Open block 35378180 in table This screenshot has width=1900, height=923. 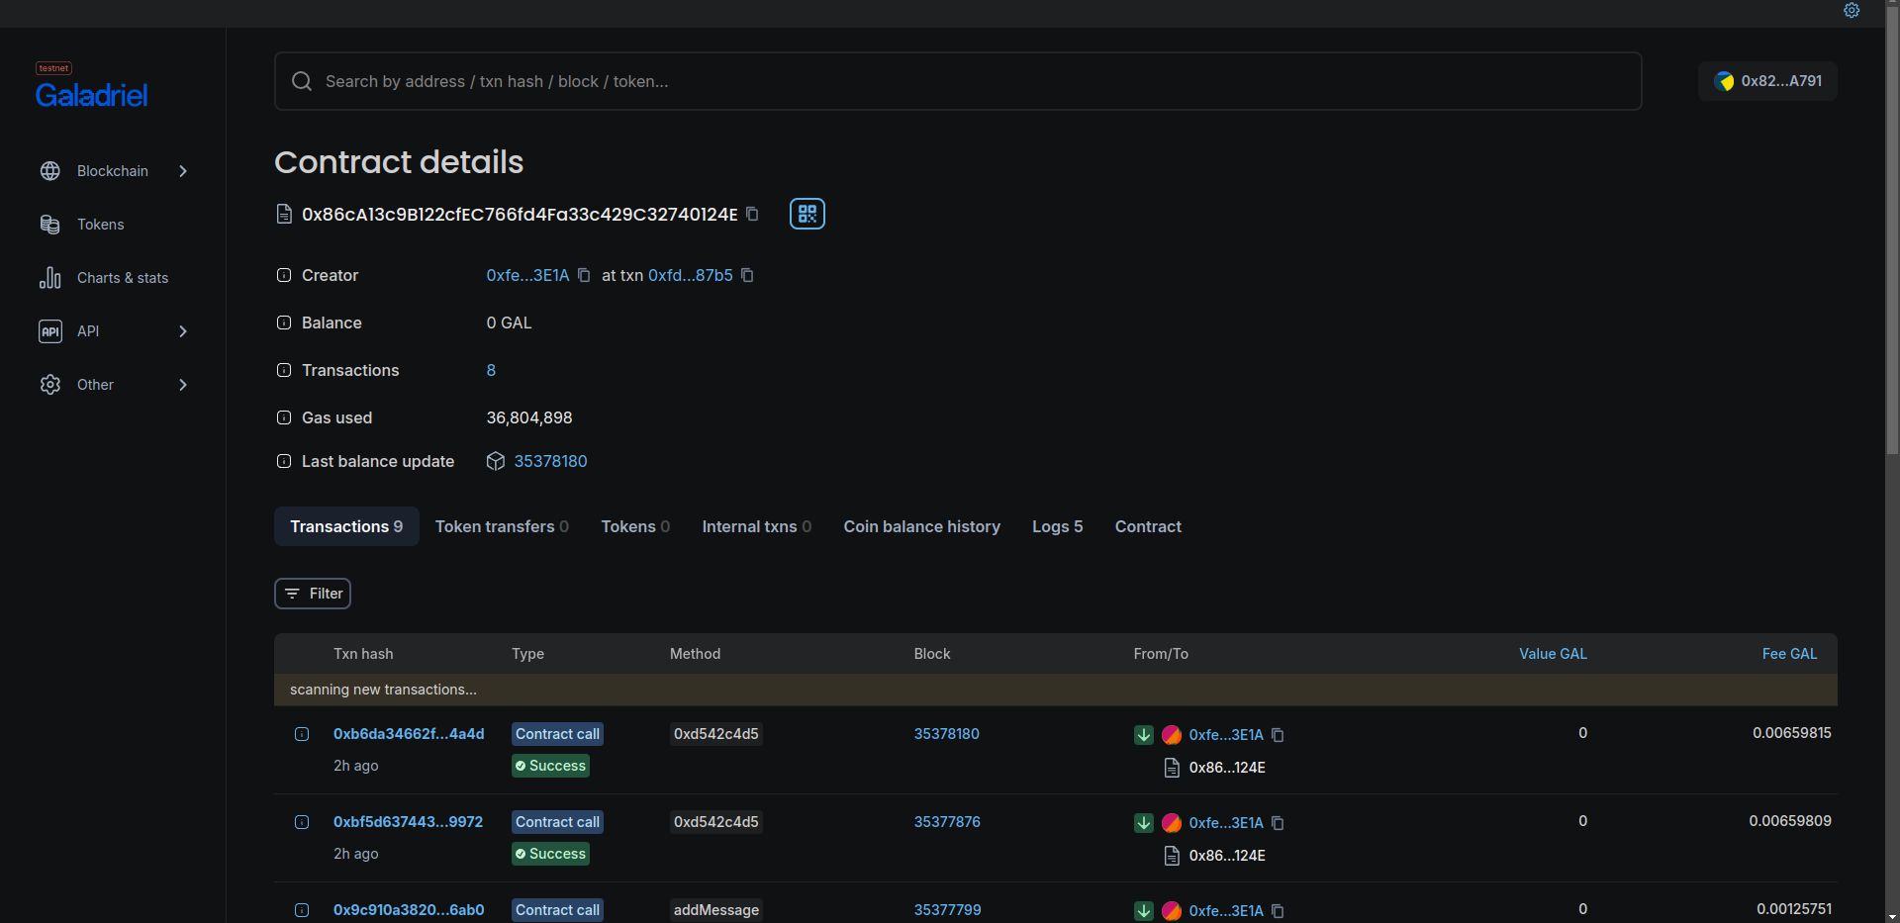946,734
